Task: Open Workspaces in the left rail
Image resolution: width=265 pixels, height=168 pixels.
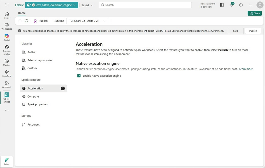Action: point(7,26)
